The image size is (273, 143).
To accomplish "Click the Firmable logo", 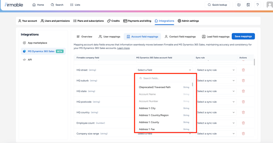I will pos(14,5).
